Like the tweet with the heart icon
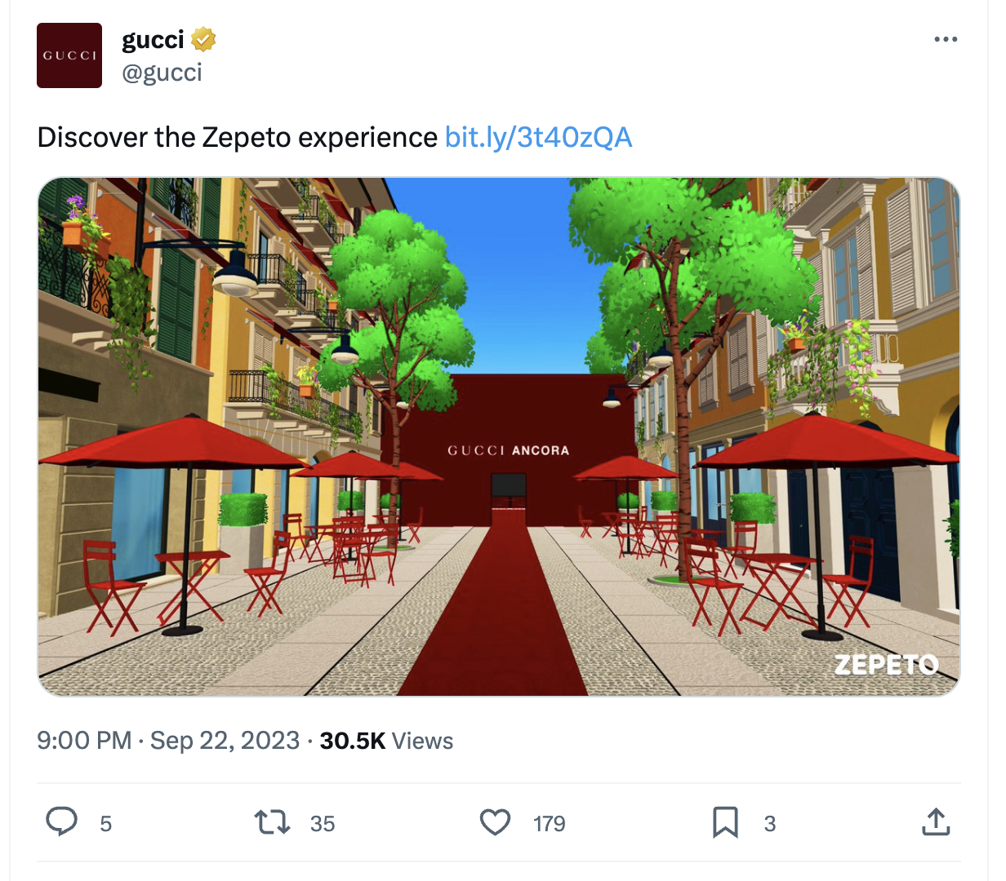1006x881 pixels. pyautogui.click(x=495, y=822)
